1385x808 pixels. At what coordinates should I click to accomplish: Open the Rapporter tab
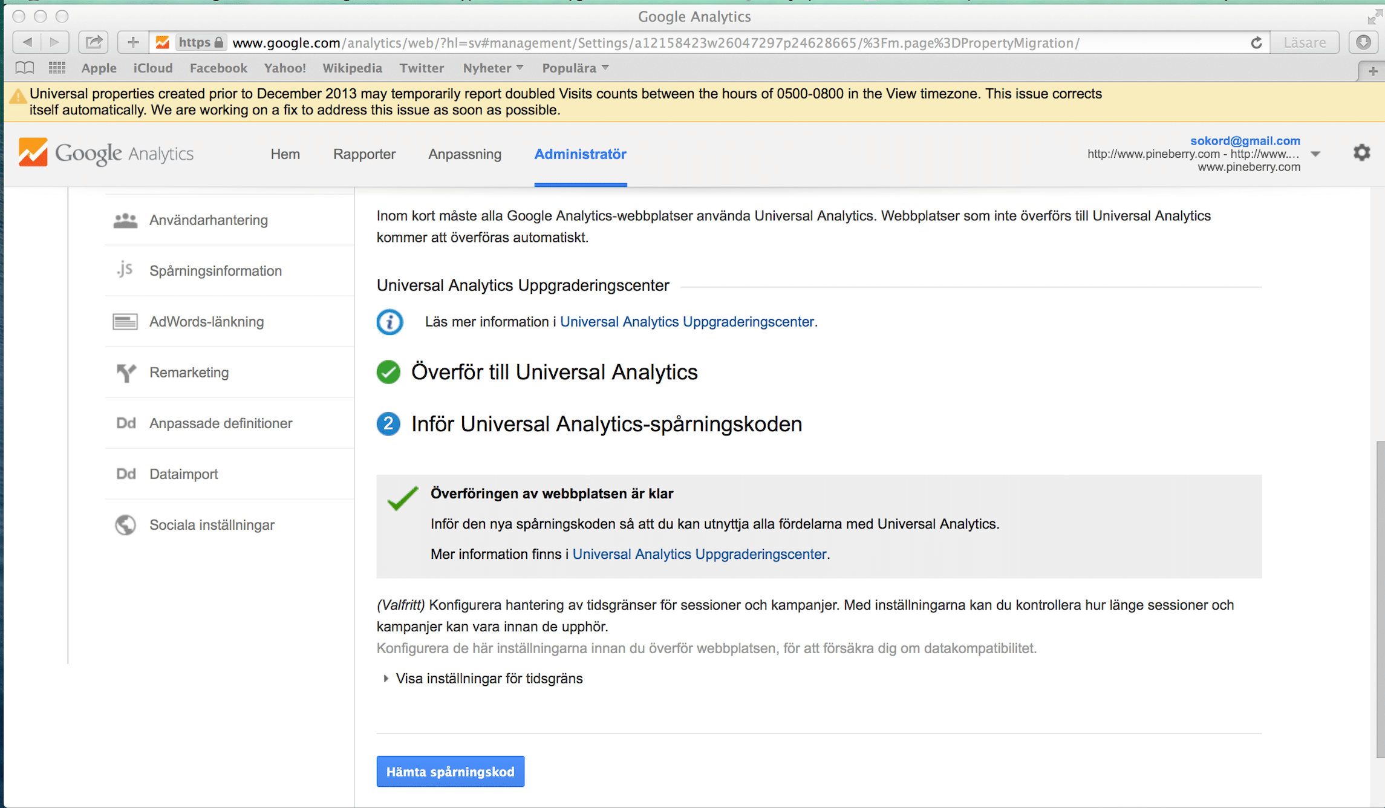[x=364, y=154]
